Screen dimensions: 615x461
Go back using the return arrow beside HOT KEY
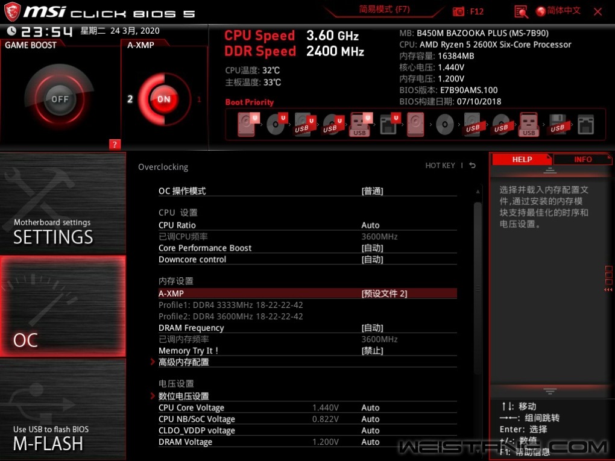coord(473,166)
